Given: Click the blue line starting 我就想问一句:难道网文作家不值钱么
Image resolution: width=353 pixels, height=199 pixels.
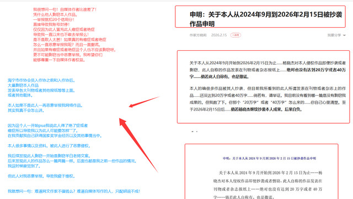Looking at the screenshot, I should [74, 191].
